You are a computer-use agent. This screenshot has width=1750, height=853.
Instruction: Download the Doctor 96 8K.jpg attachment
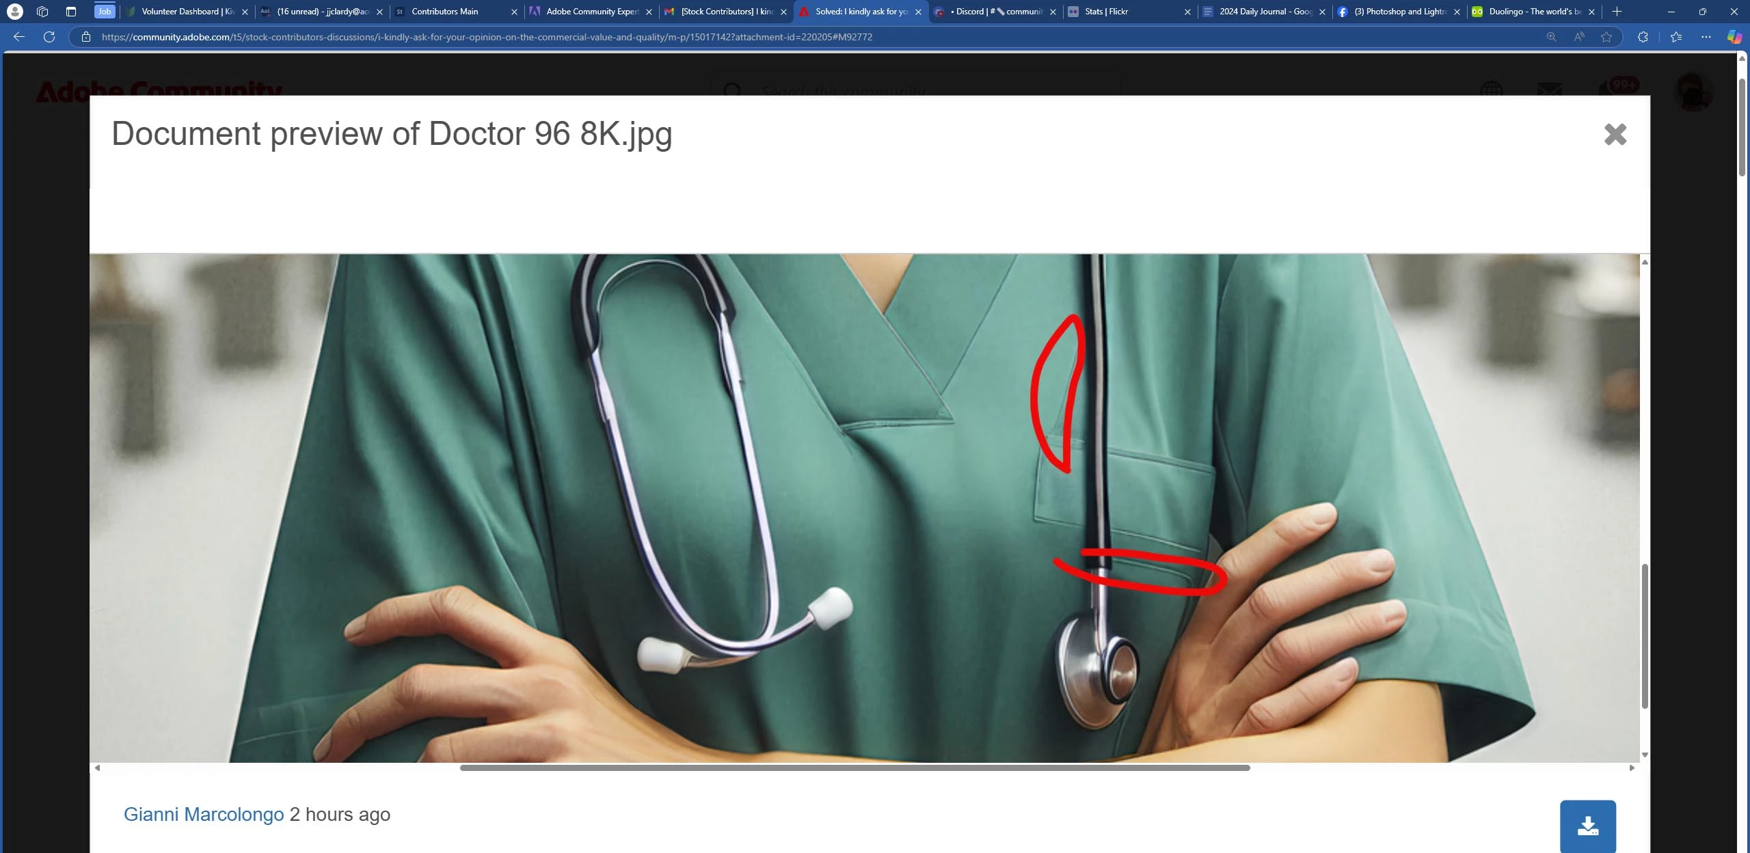pyautogui.click(x=1587, y=826)
